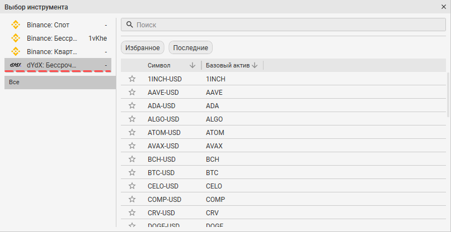
Task: Click base asset BCH cell
Action: coord(212,159)
